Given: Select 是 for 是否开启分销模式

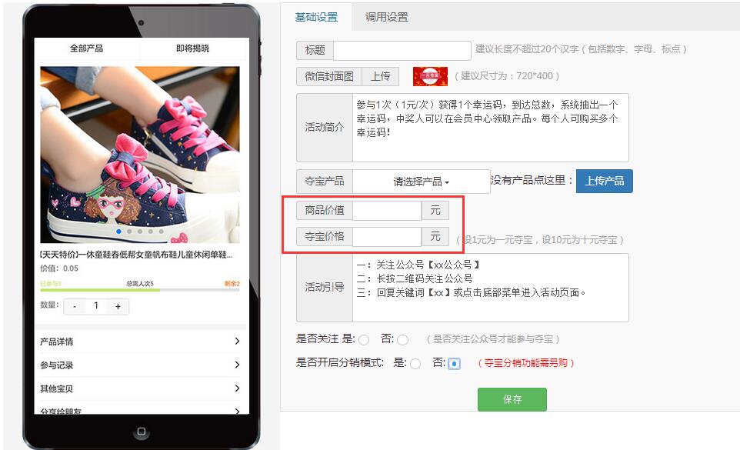Looking at the screenshot, I should coord(415,364).
